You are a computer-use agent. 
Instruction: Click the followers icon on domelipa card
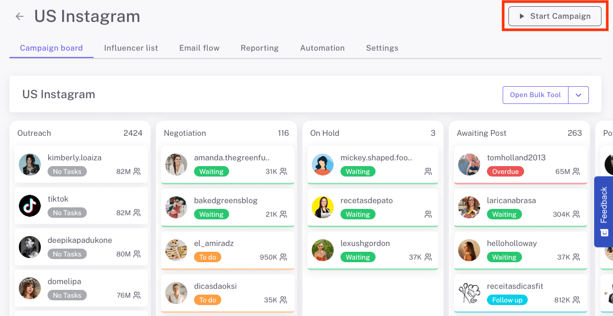click(137, 295)
